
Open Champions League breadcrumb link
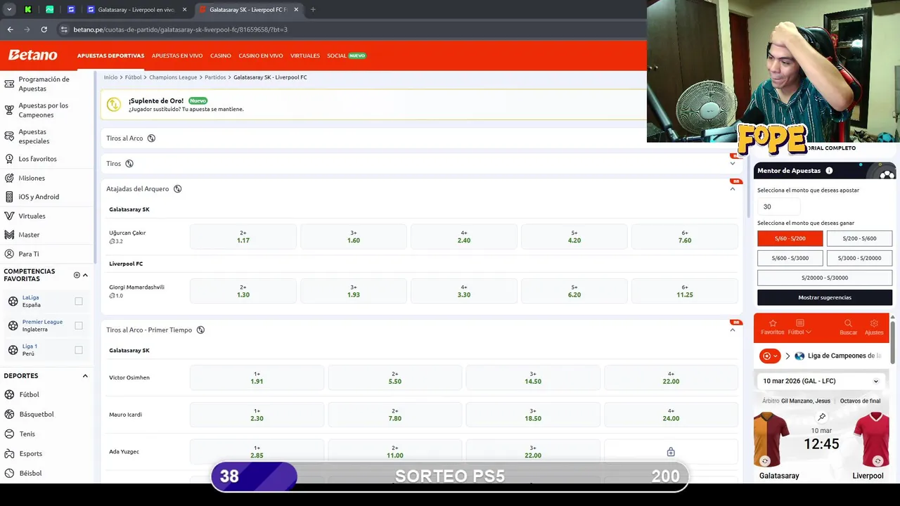click(173, 77)
